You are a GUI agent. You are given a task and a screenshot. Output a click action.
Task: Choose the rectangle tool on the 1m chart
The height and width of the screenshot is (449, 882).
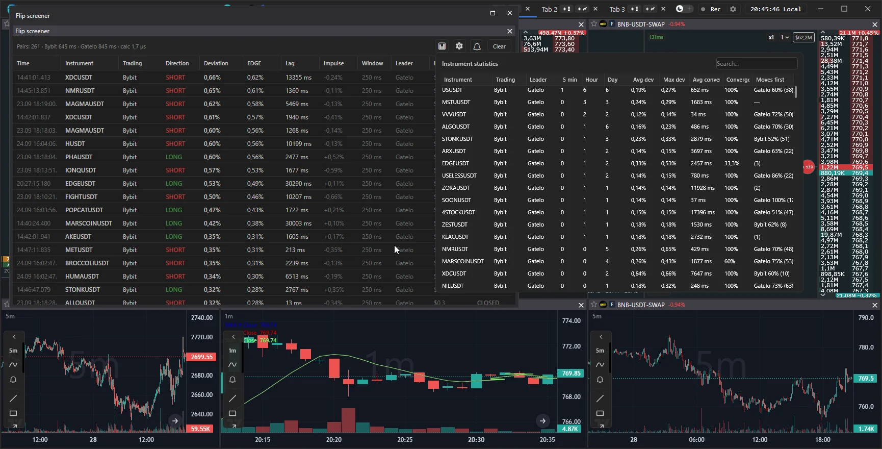[232, 413]
